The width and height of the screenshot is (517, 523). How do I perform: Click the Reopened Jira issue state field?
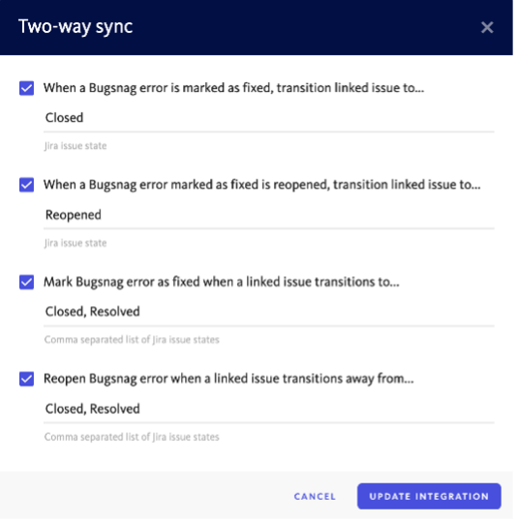tap(269, 215)
